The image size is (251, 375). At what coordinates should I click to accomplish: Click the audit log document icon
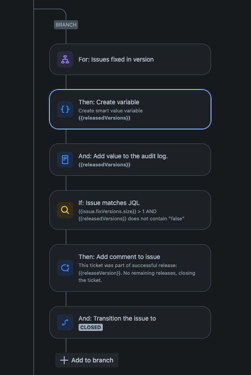(x=65, y=160)
